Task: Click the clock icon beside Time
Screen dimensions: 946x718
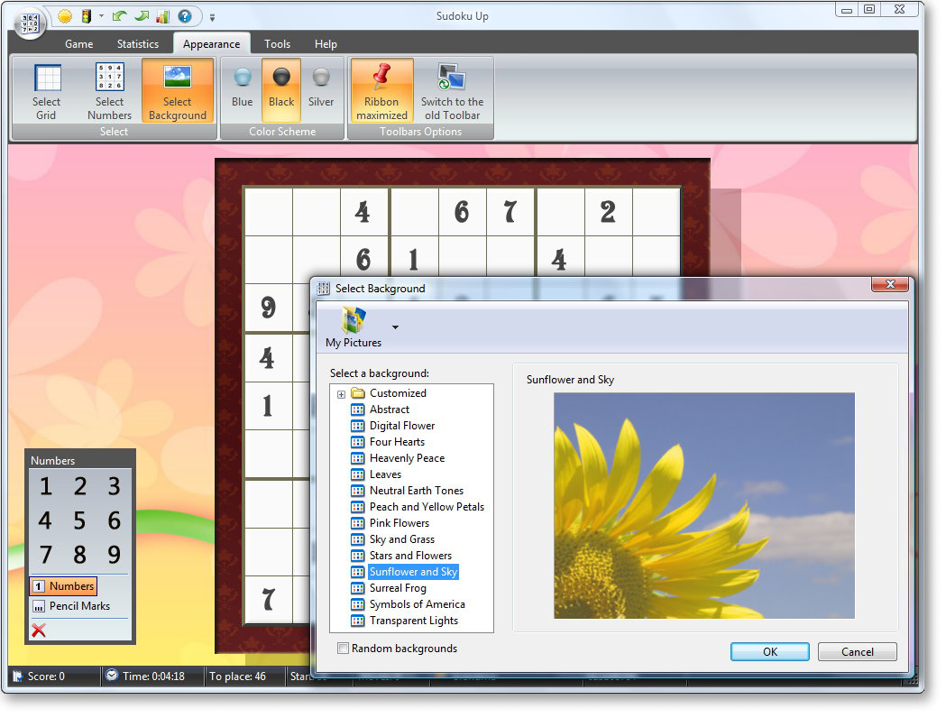Action: click(112, 677)
